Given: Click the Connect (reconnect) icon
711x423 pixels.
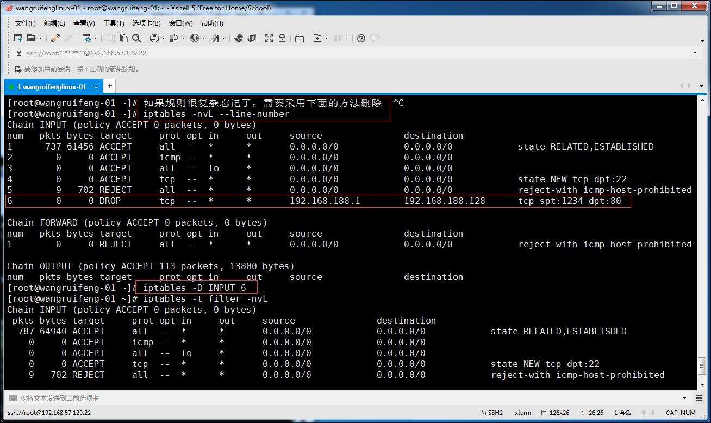Looking at the screenshot, I should (55, 38).
